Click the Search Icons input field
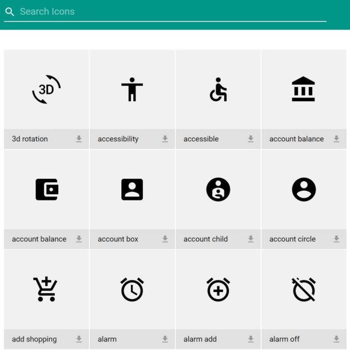Image resolution: width=350 pixels, height=350 pixels. 165,11
